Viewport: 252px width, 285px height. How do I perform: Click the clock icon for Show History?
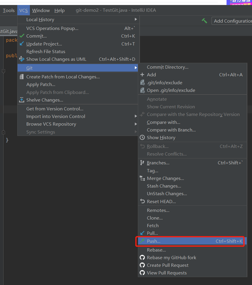point(142,137)
